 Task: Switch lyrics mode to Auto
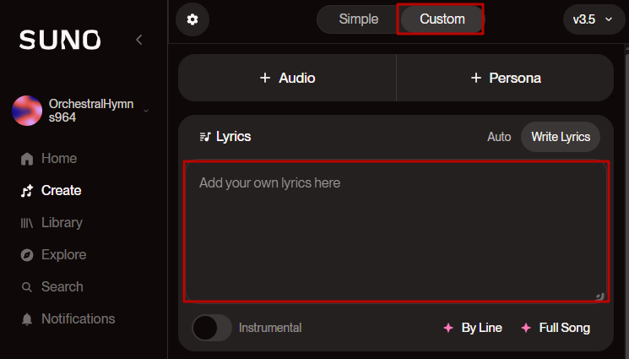pos(499,137)
